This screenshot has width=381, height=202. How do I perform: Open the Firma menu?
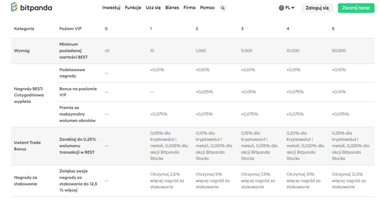[x=189, y=8]
